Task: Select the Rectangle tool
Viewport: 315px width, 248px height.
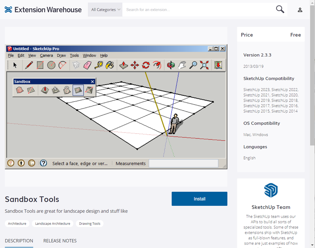Action: pos(40,65)
